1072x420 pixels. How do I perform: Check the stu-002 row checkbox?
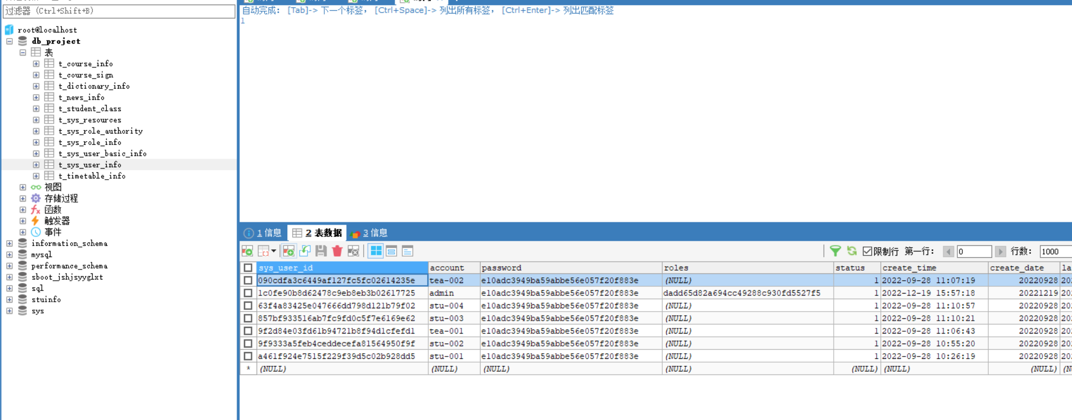pos(248,344)
